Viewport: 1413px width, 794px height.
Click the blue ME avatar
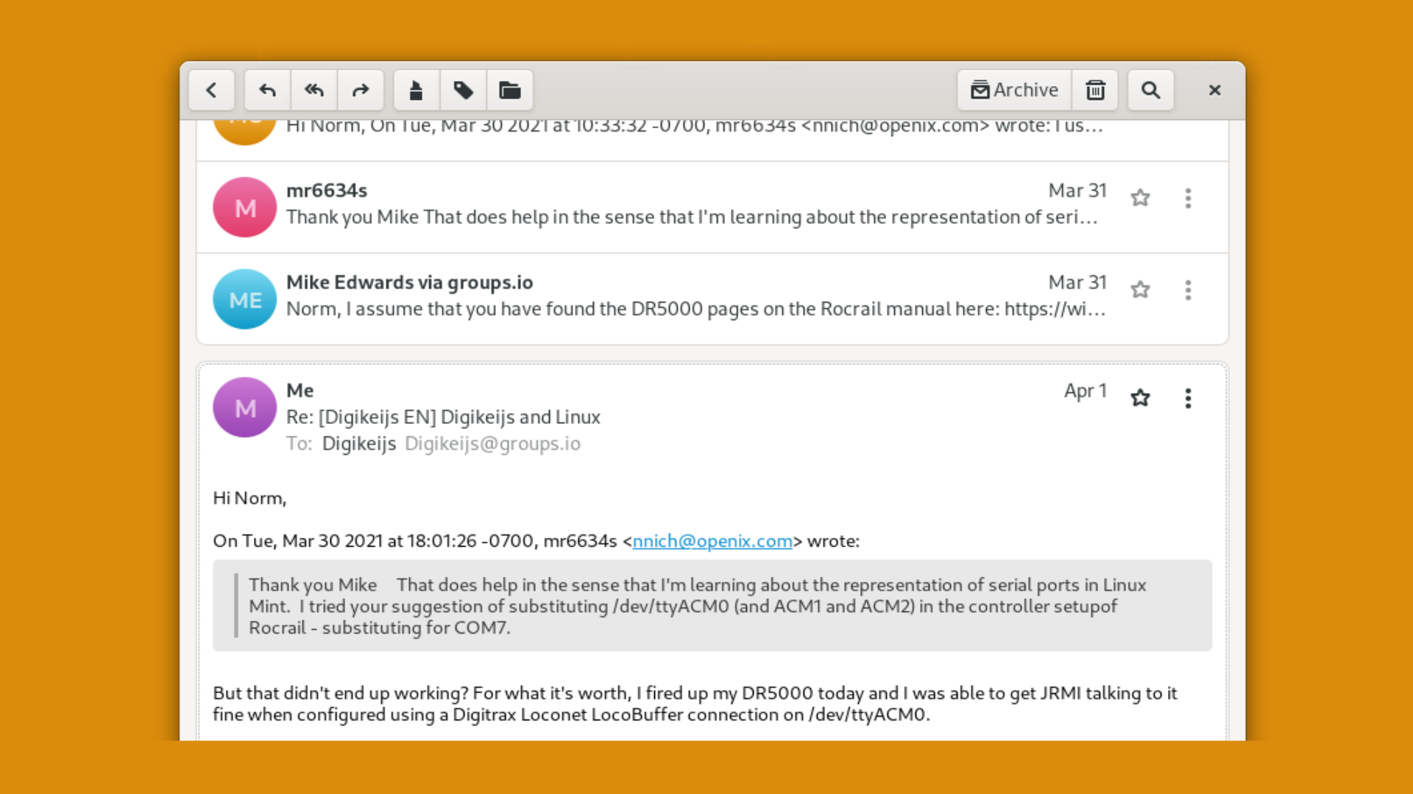(x=245, y=299)
